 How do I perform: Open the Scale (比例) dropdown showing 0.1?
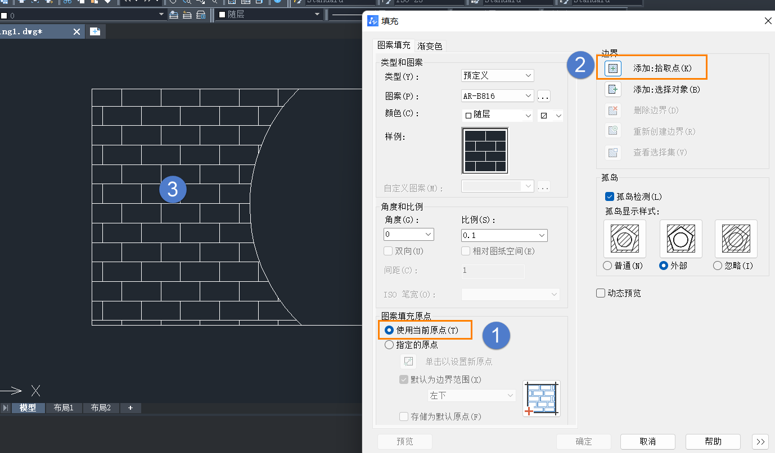[x=504, y=235]
